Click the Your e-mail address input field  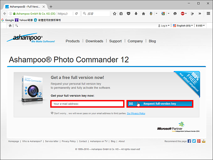pyautogui.click(x=87, y=104)
